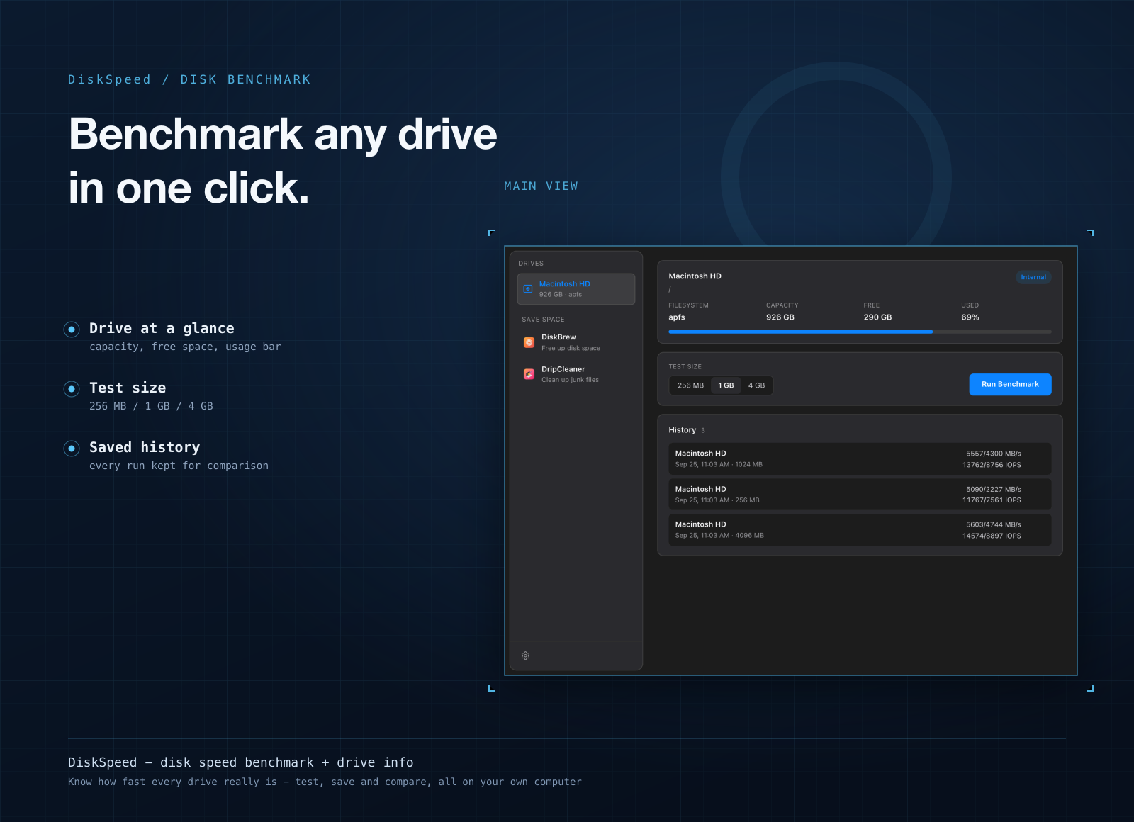1134x822 pixels.
Task: Select the 4 GB test size
Action: [756, 385]
